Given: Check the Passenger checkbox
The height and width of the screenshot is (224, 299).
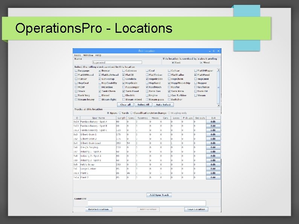Looking at the screenshot, I should pyautogui.click(x=124, y=87).
